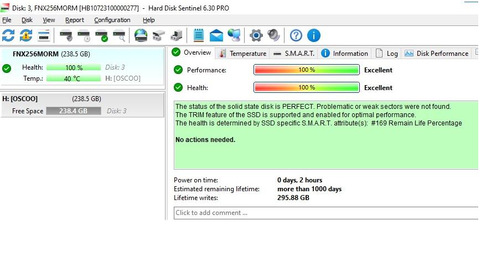Click the 'Click to add comment' field

click(x=325, y=213)
